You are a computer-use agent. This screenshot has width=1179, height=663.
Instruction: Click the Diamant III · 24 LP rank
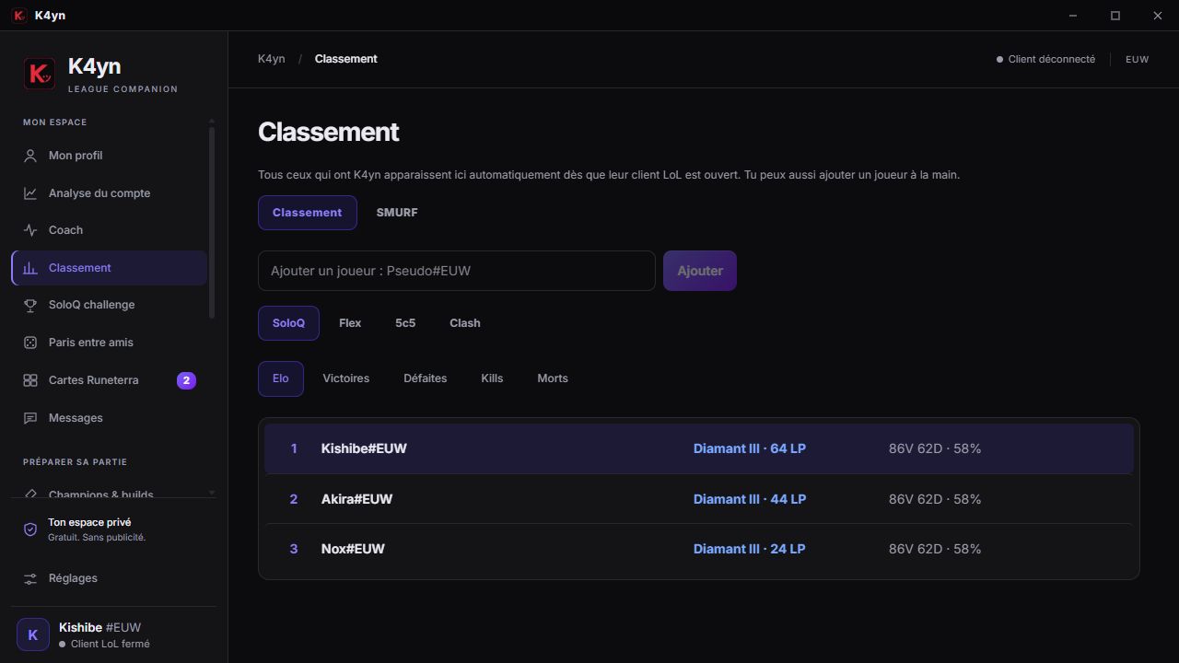(x=750, y=549)
